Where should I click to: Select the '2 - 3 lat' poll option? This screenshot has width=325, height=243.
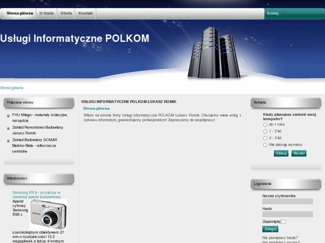pyautogui.click(x=265, y=138)
